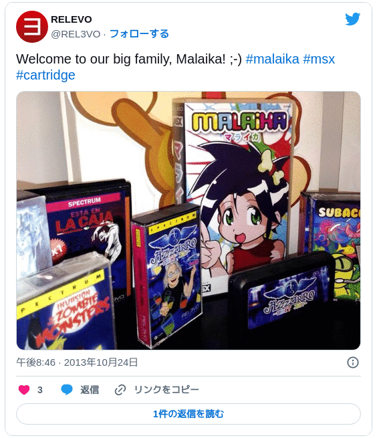Click the 返信 reply label
This screenshot has height=438, width=377.
click(90, 390)
